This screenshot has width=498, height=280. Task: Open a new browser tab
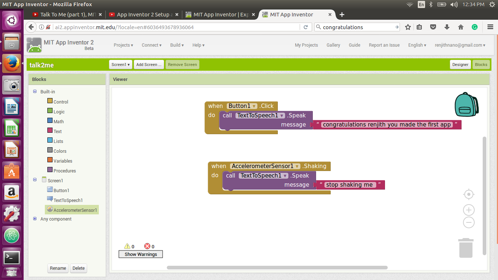342,15
